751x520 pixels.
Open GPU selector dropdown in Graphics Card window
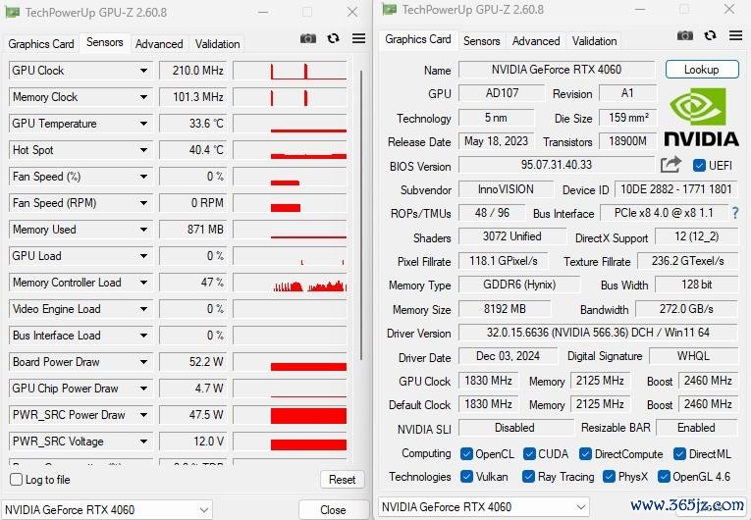(484, 506)
